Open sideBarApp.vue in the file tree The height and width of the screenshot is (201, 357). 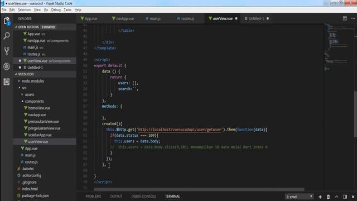pyautogui.click(x=40, y=135)
